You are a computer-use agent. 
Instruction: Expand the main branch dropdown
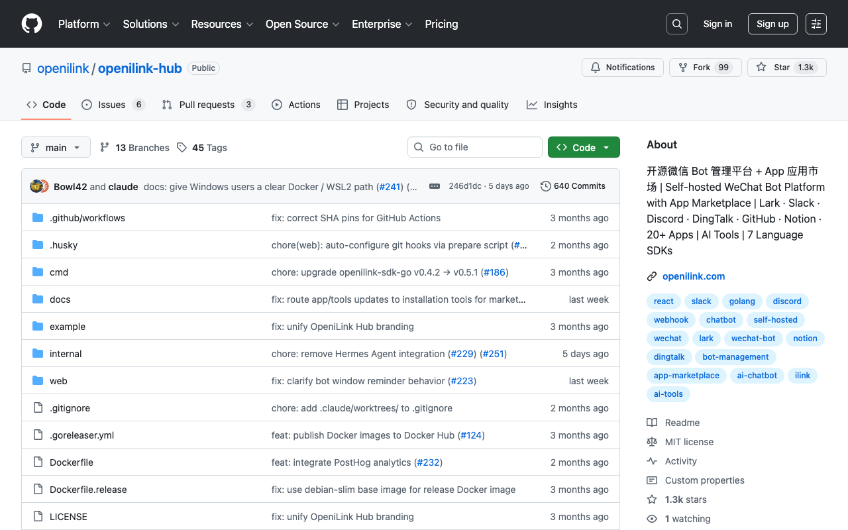coord(56,147)
